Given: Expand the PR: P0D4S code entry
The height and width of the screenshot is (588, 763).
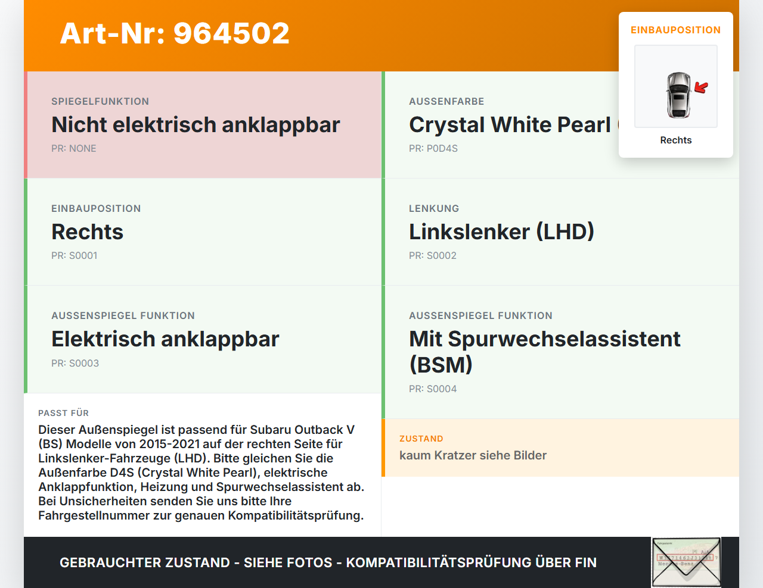Looking at the screenshot, I should (433, 148).
